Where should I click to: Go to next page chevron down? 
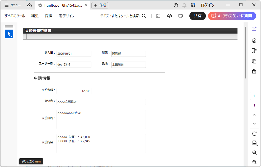254,124
